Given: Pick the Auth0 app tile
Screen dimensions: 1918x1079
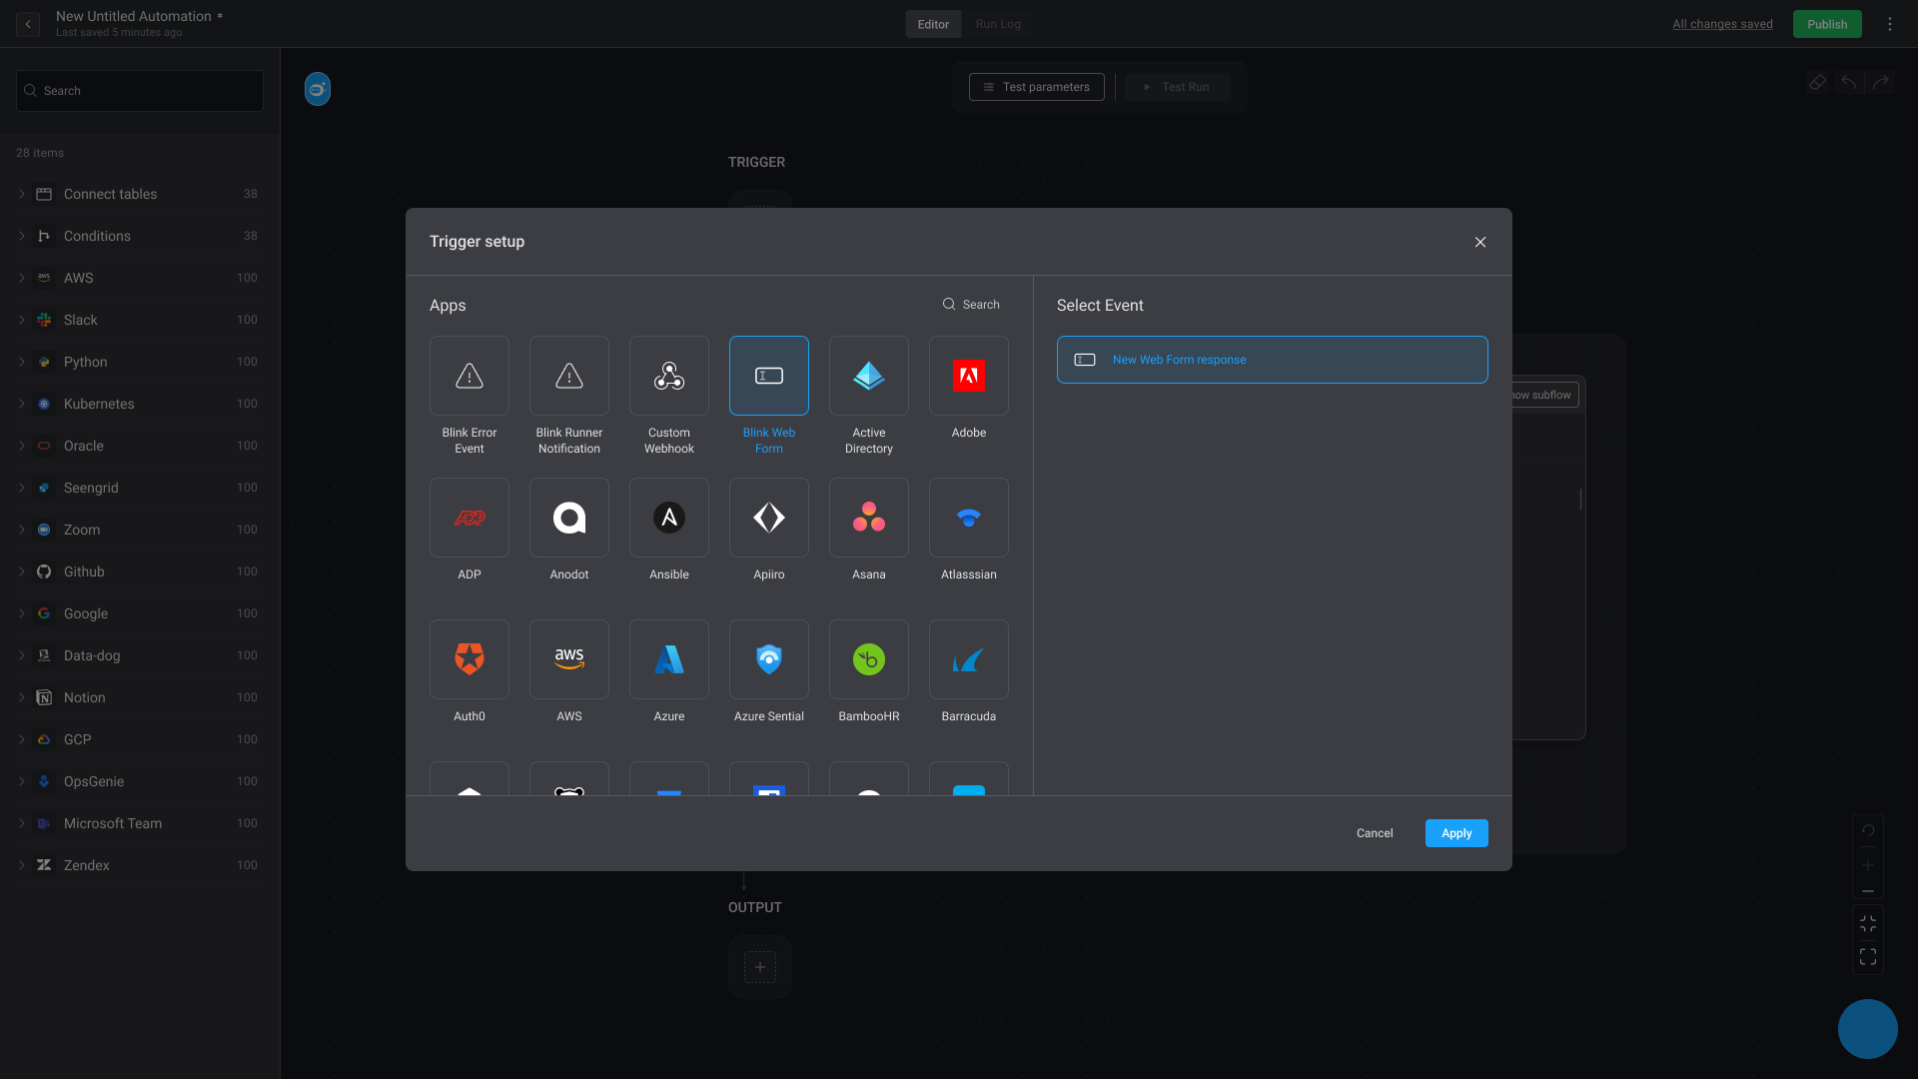Looking at the screenshot, I should (470, 659).
